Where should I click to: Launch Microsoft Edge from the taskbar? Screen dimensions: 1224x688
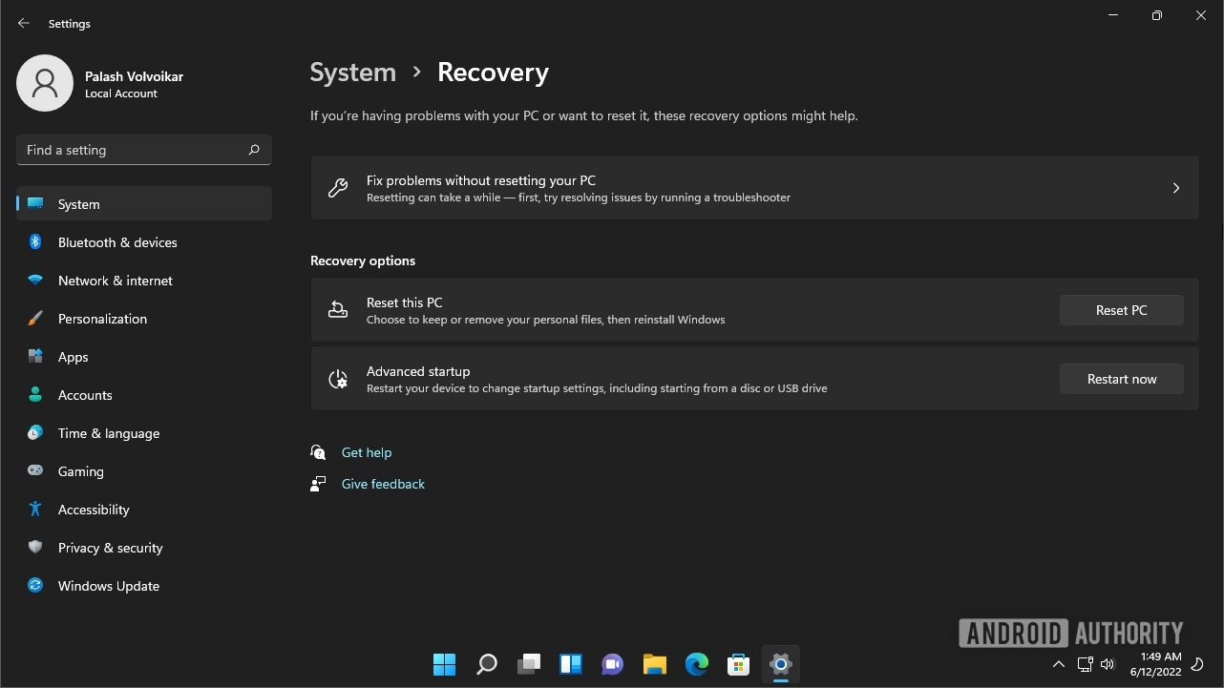696,664
